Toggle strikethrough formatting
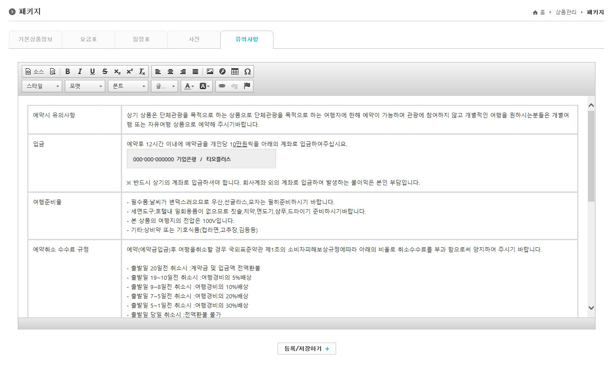This screenshot has width=615, height=371. [105, 71]
